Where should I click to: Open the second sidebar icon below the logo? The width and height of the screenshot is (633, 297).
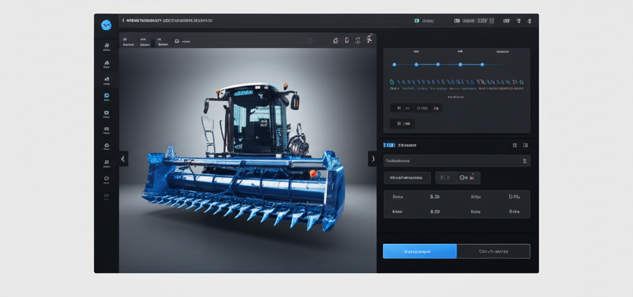coord(106,63)
